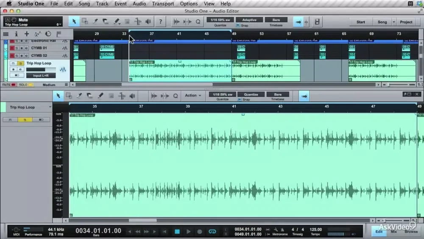424x239 pixels.
Task: Toggle Solo in the audio editor panel
Action: 25,120
